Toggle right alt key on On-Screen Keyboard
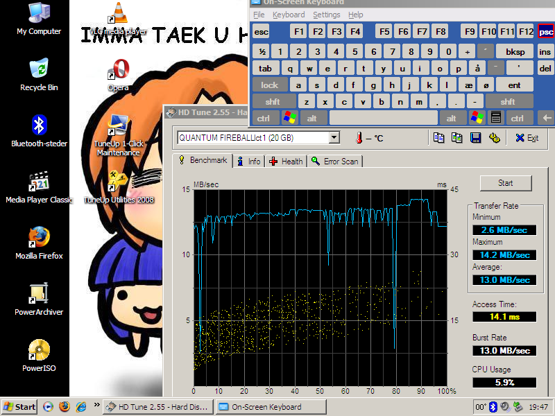The image size is (555, 416). (x=452, y=118)
